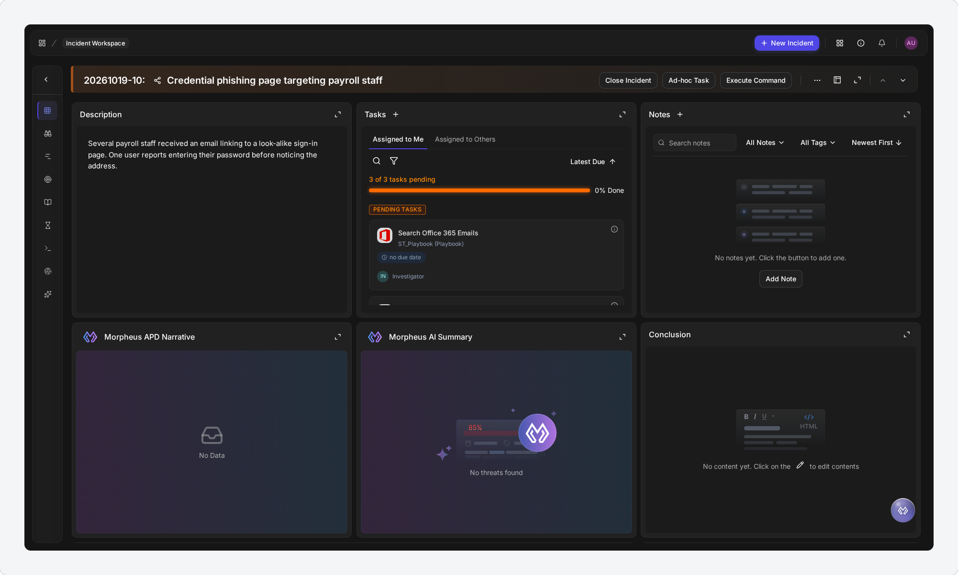
Task: Open the three-dot more options menu
Action: pyautogui.click(x=817, y=80)
